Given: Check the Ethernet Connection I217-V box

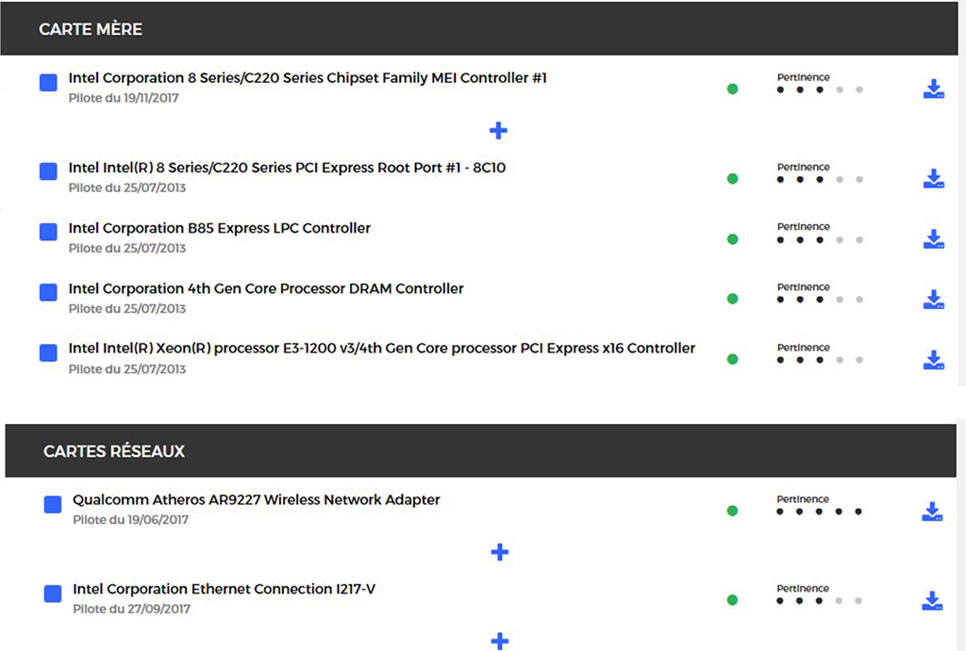Looking at the screenshot, I should [x=53, y=594].
